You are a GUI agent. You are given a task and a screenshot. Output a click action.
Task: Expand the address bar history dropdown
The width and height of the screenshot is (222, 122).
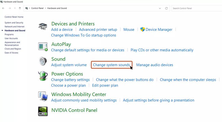160,8
